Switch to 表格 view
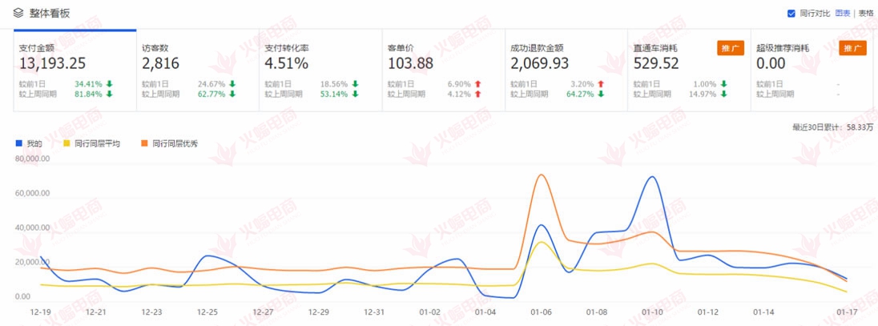The image size is (878, 326). pos(866,13)
